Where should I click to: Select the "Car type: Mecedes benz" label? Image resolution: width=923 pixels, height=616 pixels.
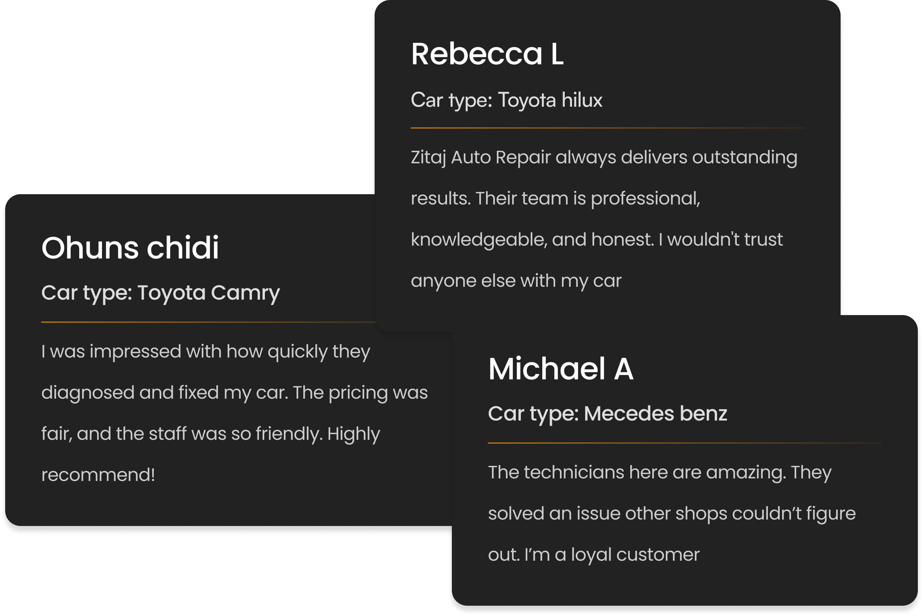click(607, 414)
